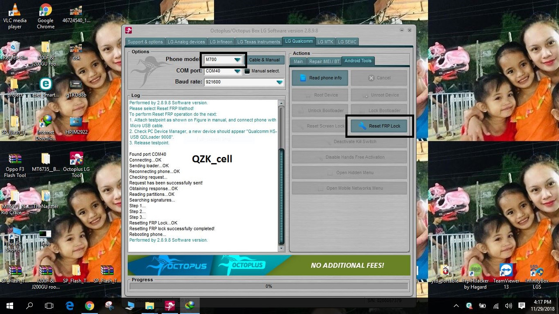Click the 'Found port COM40' log line

coord(148,154)
